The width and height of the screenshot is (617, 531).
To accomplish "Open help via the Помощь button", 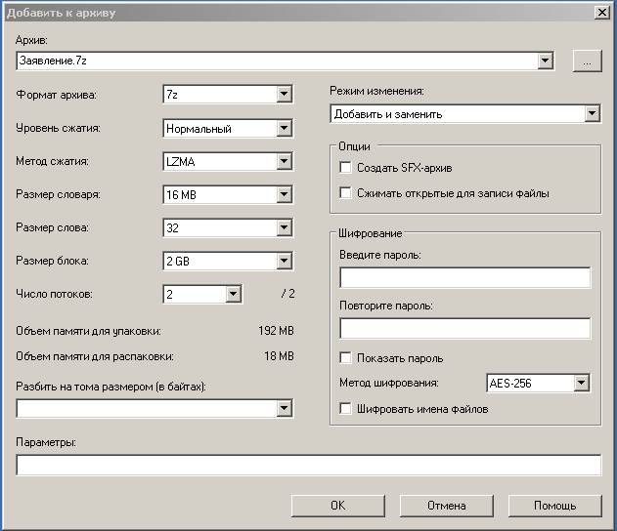I will tap(555, 506).
